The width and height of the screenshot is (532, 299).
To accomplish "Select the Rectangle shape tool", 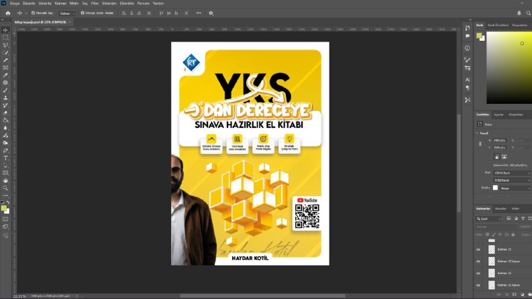I will [5, 173].
